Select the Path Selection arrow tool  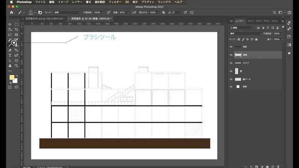tap(10, 61)
